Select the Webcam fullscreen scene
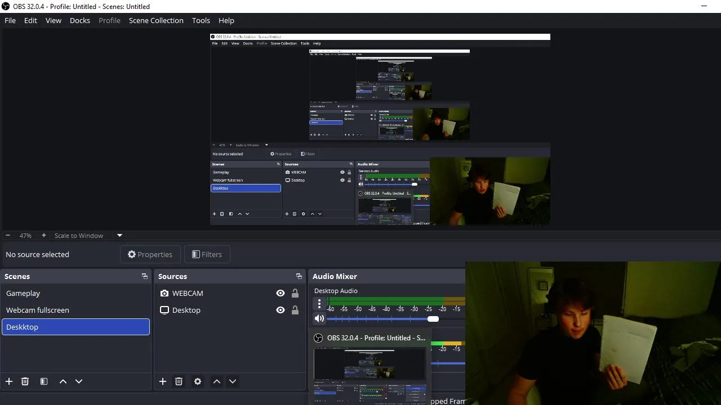The image size is (721, 405). click(75, 310)
